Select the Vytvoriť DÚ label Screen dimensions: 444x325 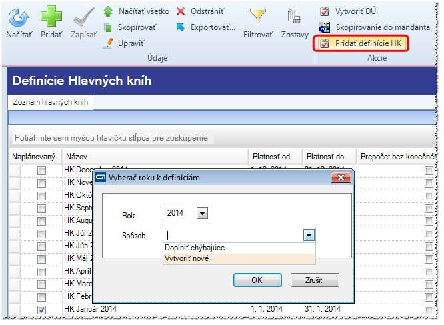tap(355, 11)
